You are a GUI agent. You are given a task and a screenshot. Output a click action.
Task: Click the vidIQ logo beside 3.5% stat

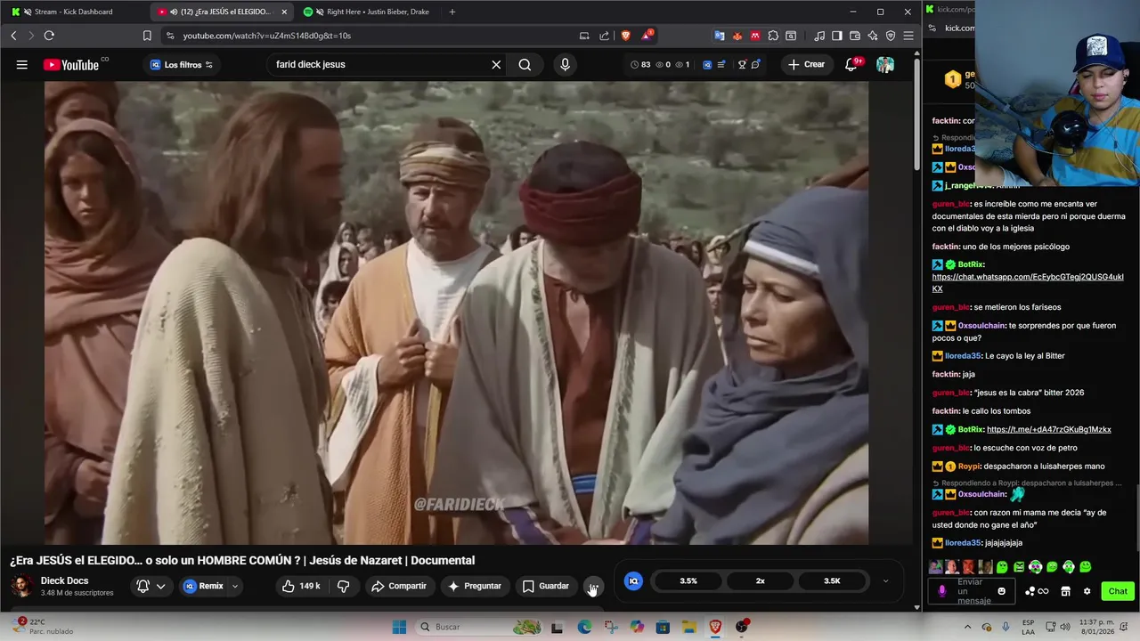633,580
